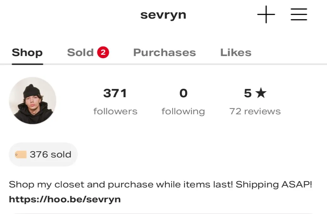Click the sevryn username header
Screen dimensions: 327x214
click(163, 15)
